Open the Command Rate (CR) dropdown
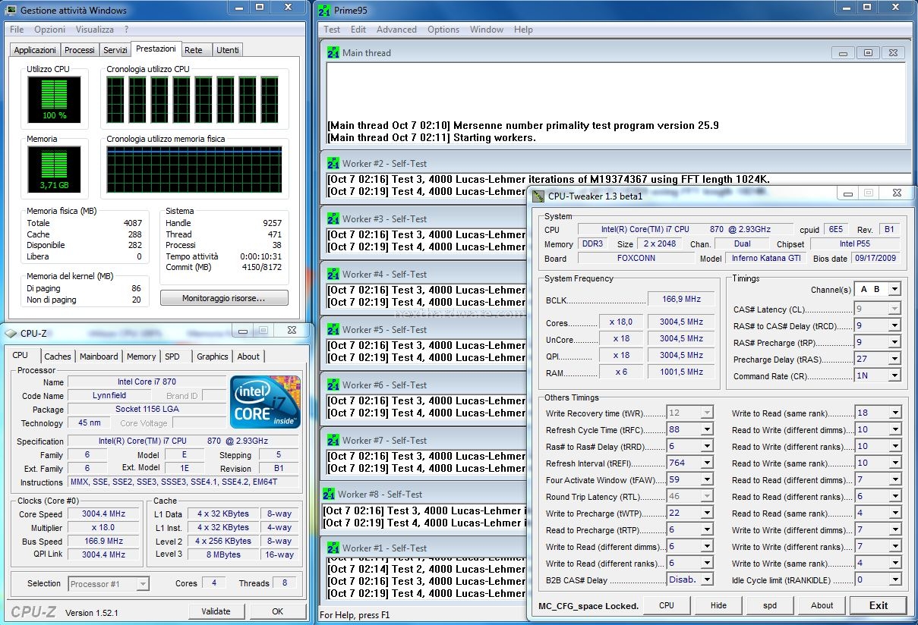918x625 pixels. (x=894, y=375)
